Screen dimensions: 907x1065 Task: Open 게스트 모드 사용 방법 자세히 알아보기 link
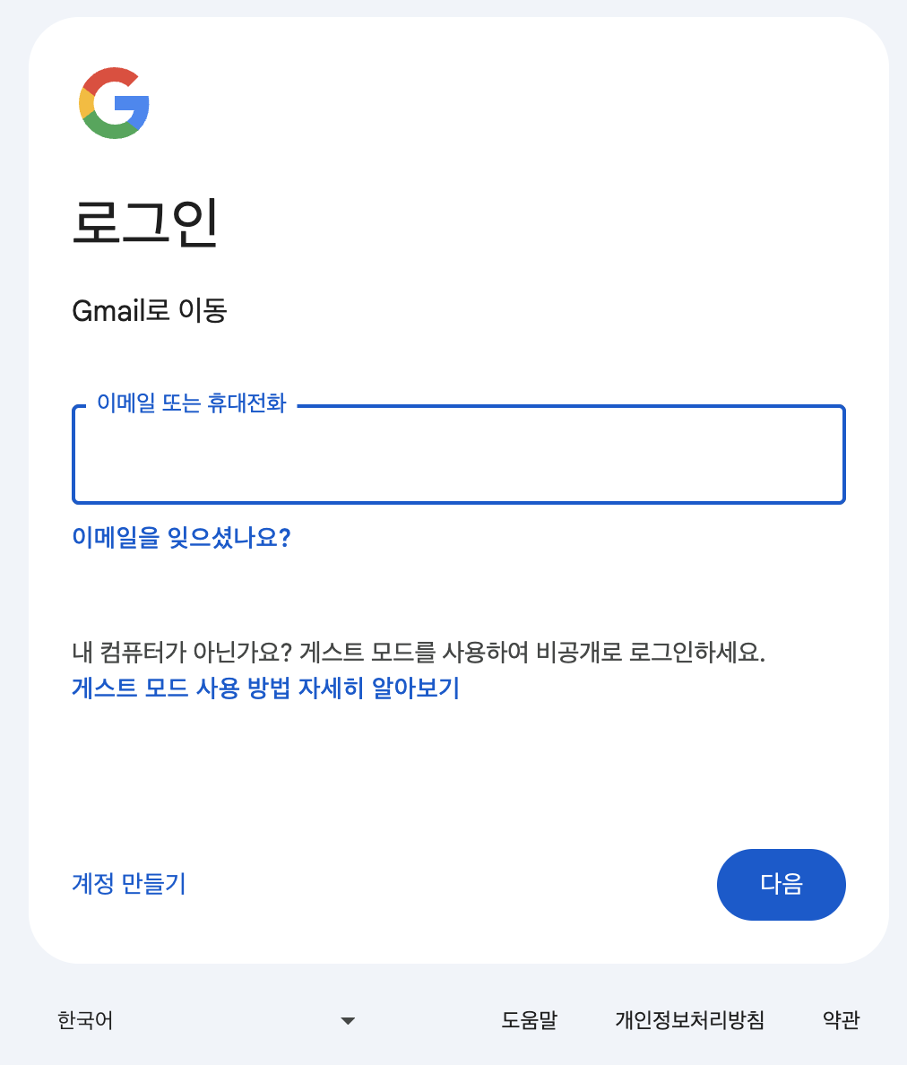click(x=265, y=688)
